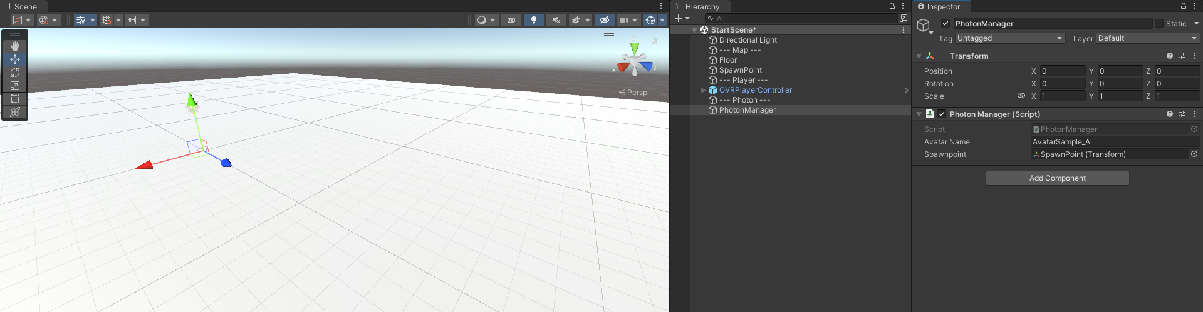Collapse the StartScene tree
This screenshot has height=312, width=1203.
pos(694,30)
